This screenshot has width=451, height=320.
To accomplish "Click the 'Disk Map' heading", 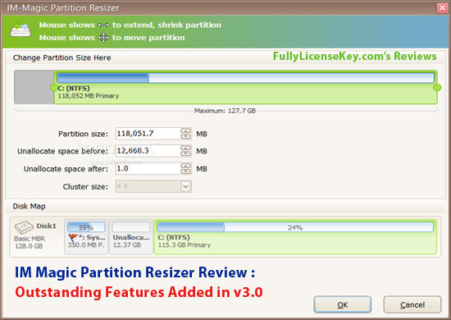I will click(x=29, y=206).
